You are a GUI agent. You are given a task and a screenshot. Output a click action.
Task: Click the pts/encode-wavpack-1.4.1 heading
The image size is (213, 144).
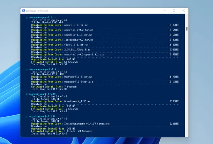(x=43, y=69)
